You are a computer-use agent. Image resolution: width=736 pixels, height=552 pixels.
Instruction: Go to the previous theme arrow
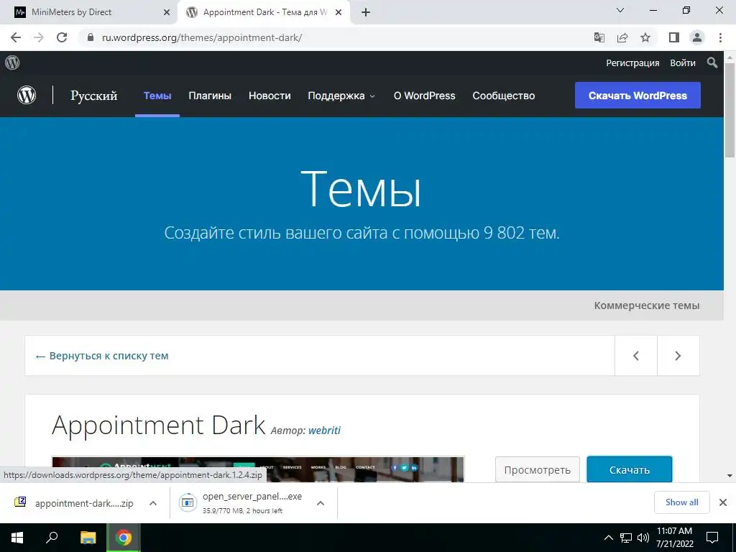click(x=636, y=356)
